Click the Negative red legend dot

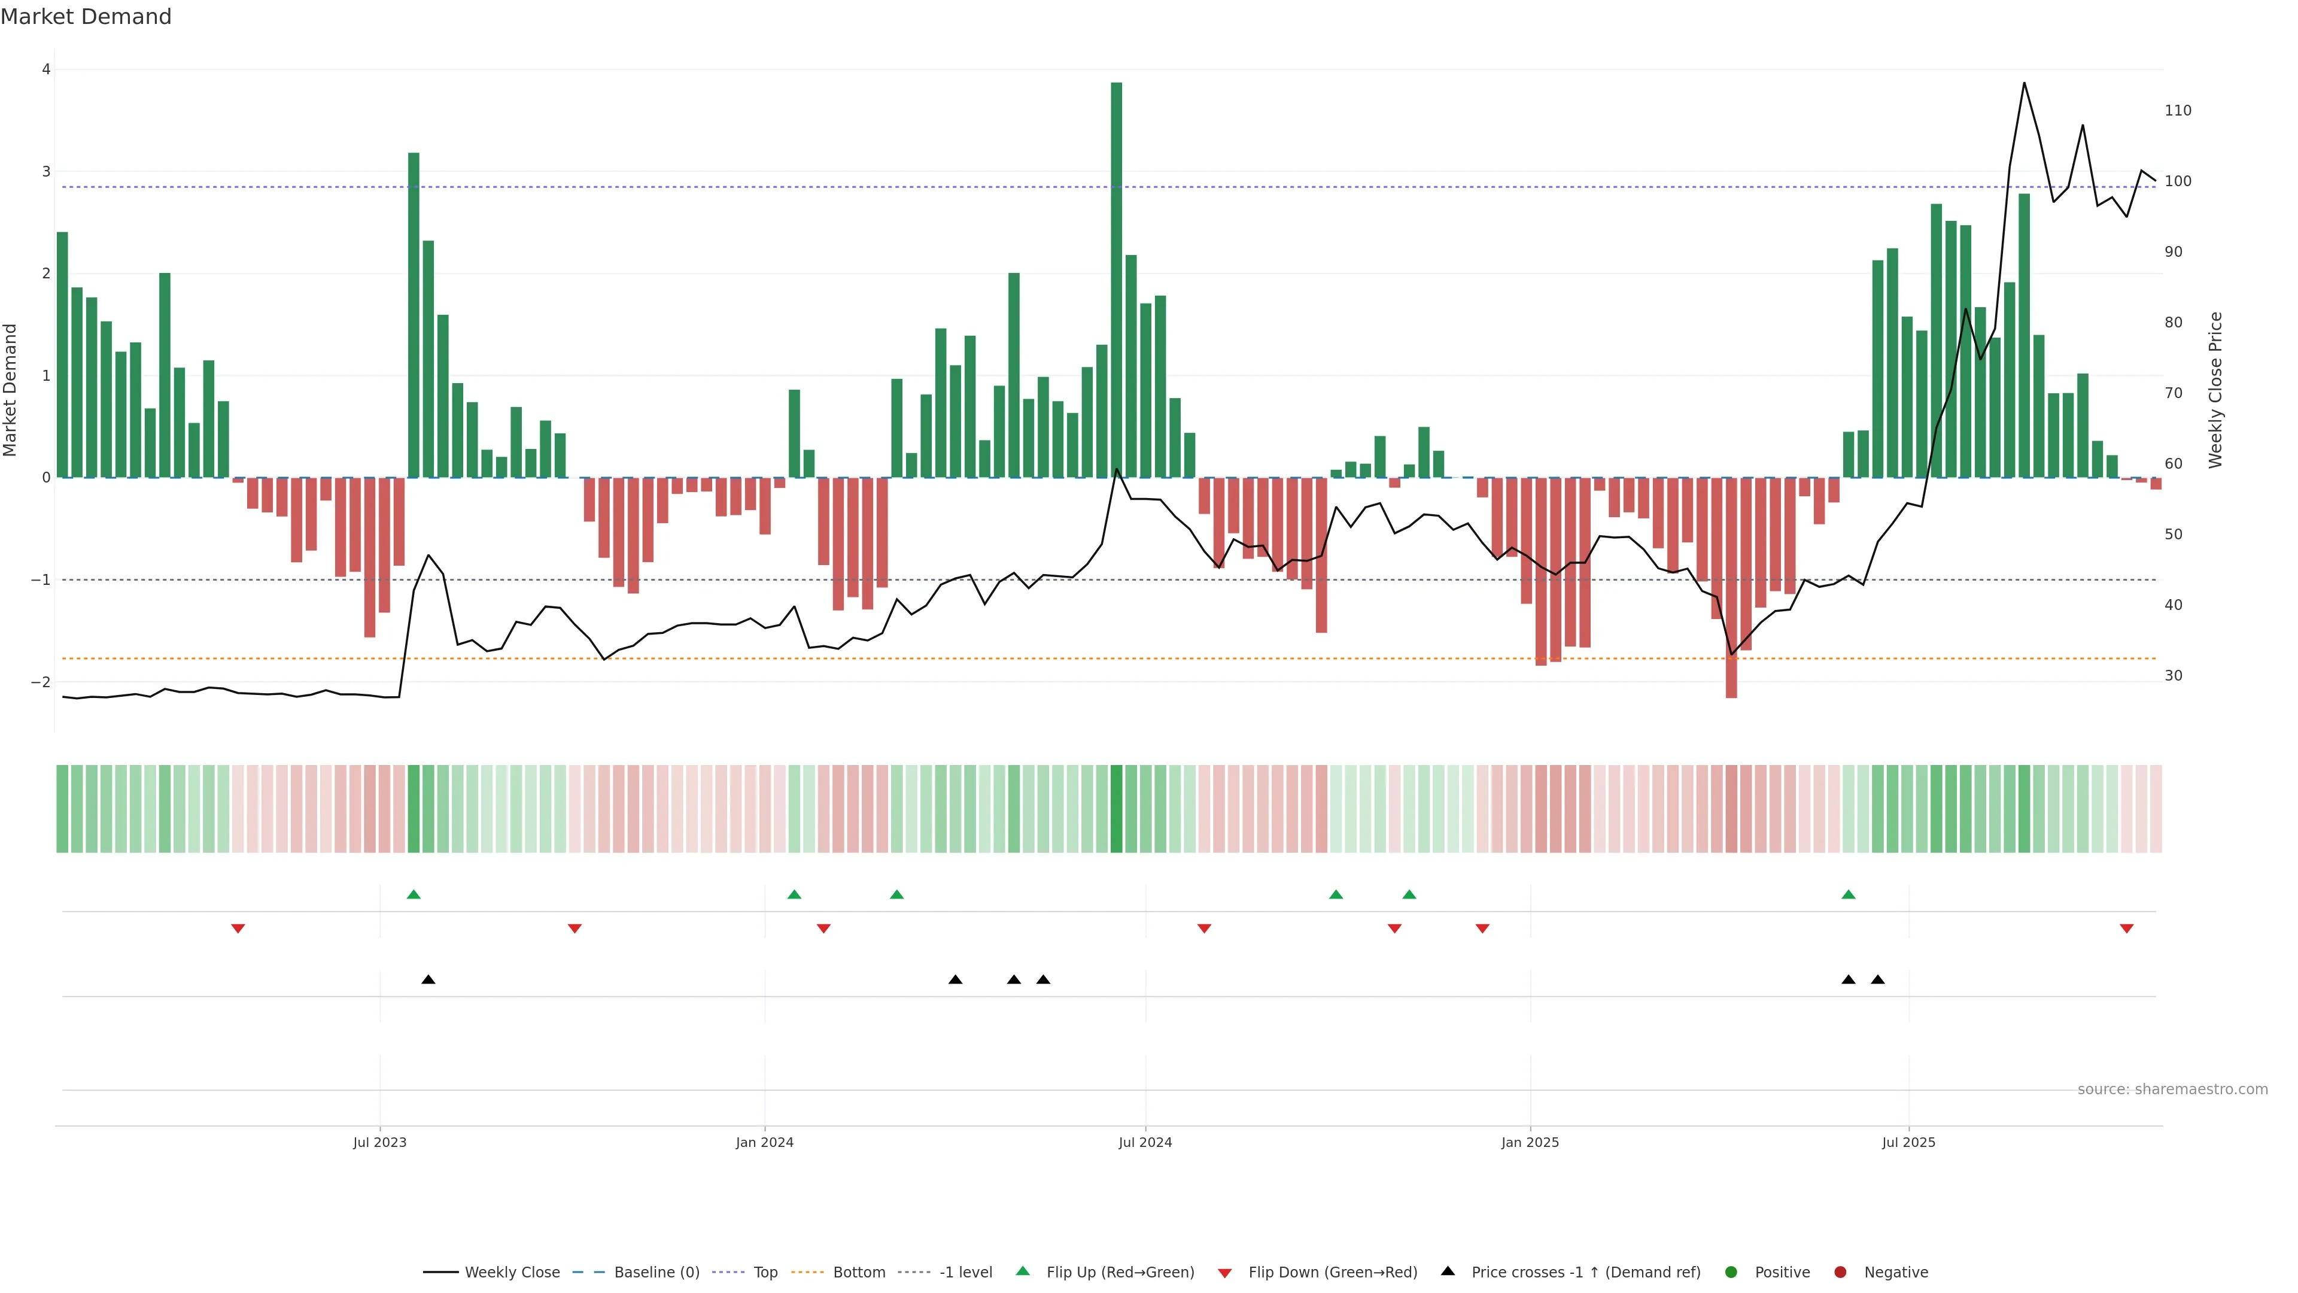[1840, 1273]
